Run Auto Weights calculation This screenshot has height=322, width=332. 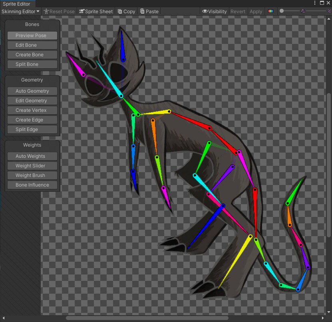click(32, 156)
